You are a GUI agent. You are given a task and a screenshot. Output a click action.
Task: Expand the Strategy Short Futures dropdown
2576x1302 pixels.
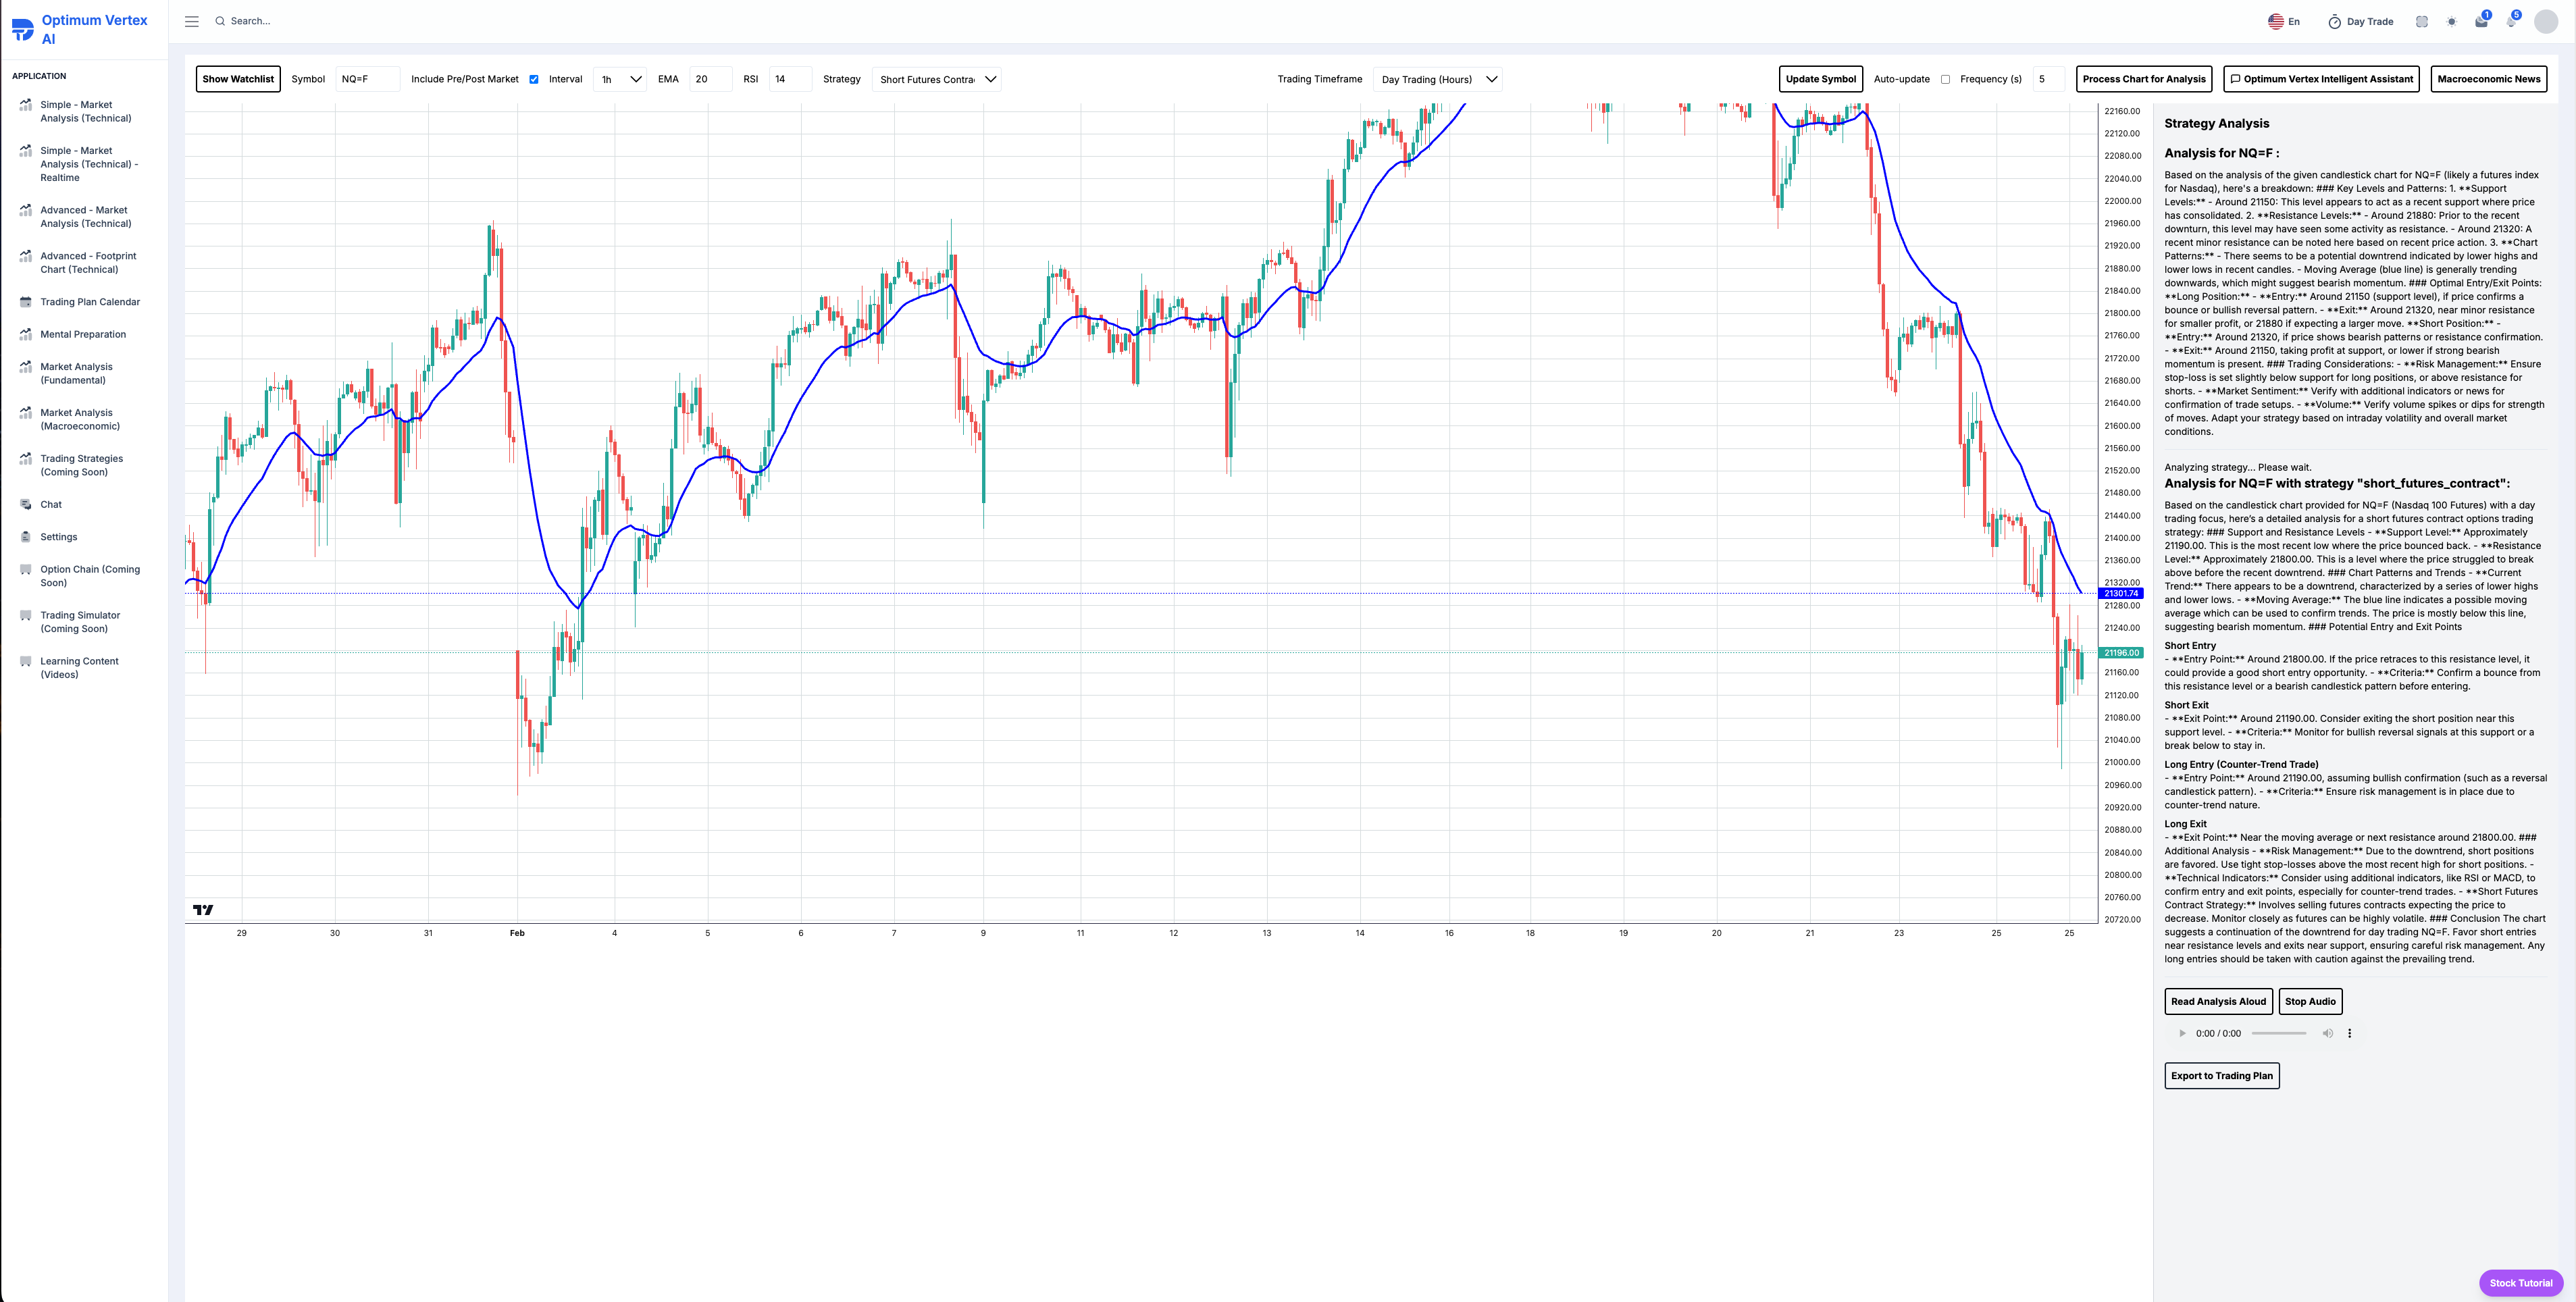(936, 79)
